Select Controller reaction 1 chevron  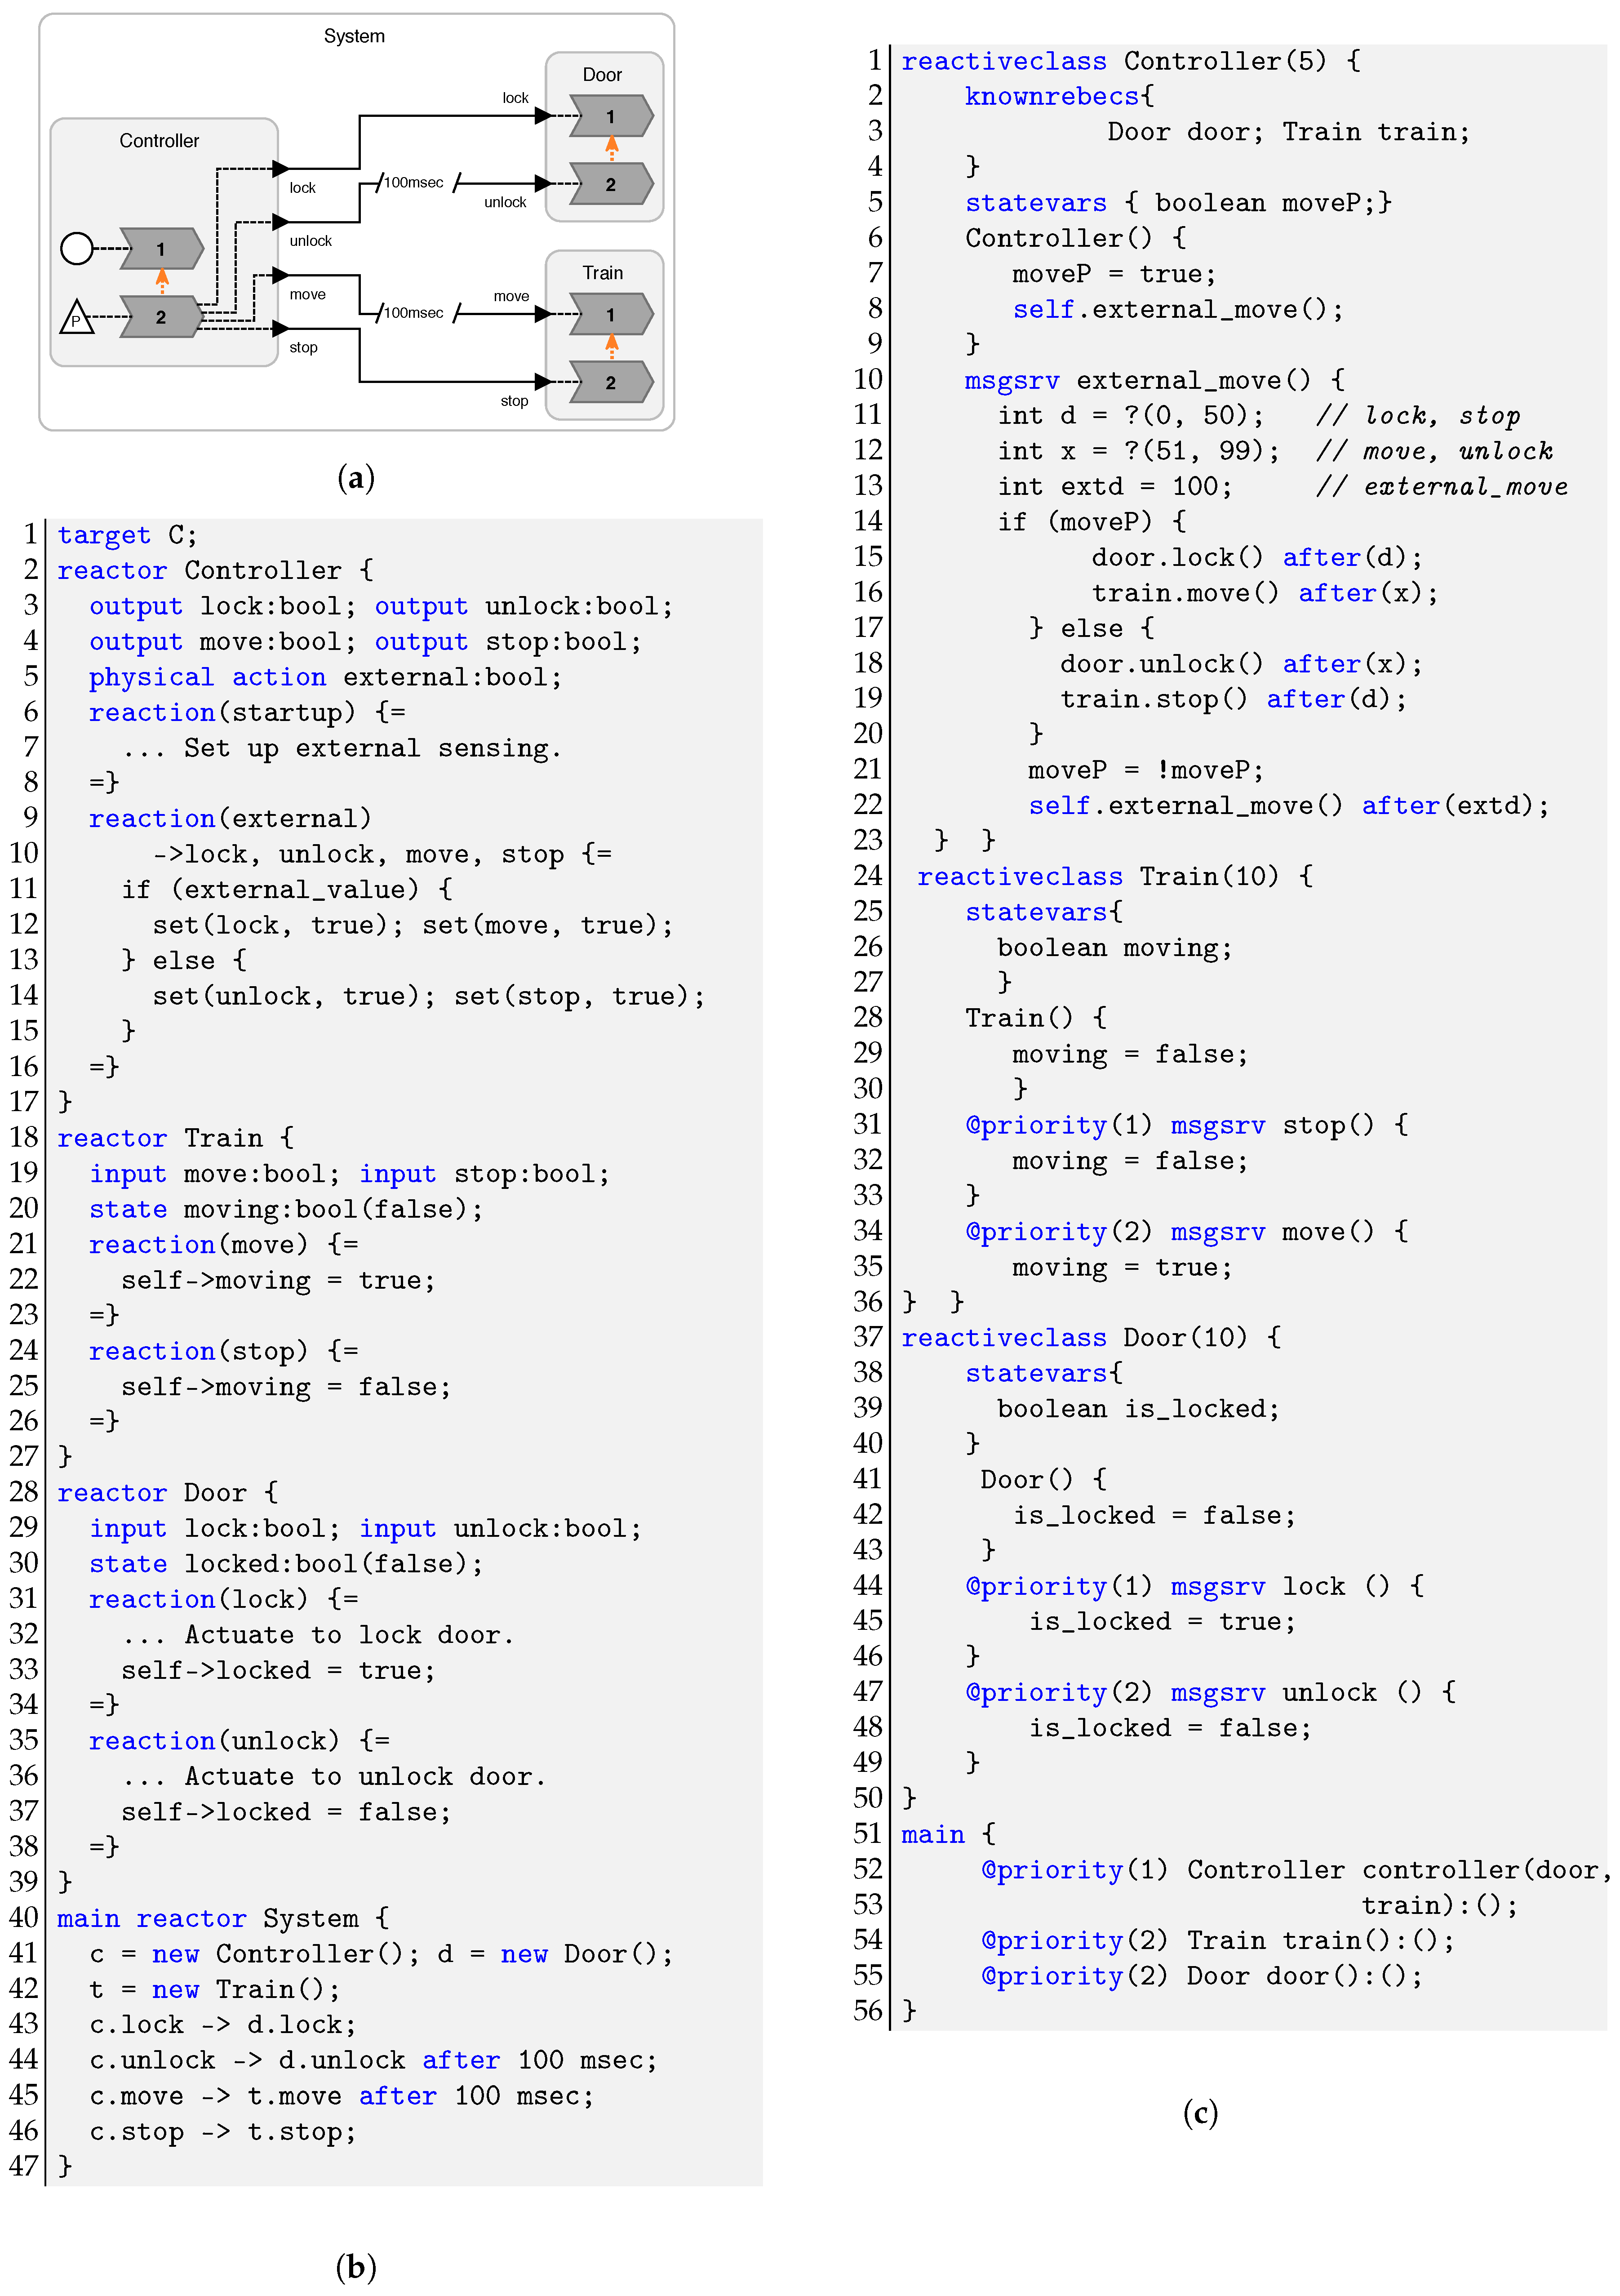point(161,249)
